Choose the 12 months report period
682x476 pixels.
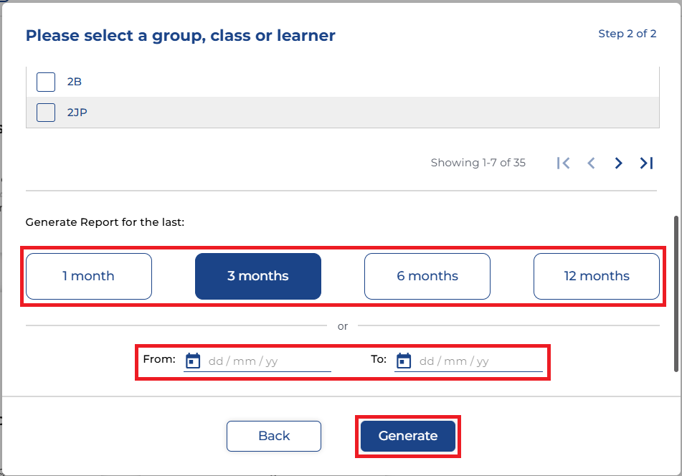597,276
